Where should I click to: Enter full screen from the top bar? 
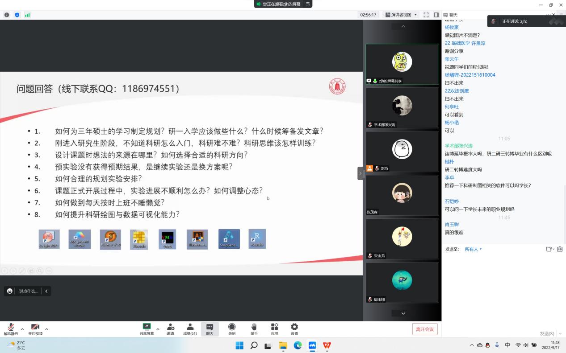click(x=426, y=15)
